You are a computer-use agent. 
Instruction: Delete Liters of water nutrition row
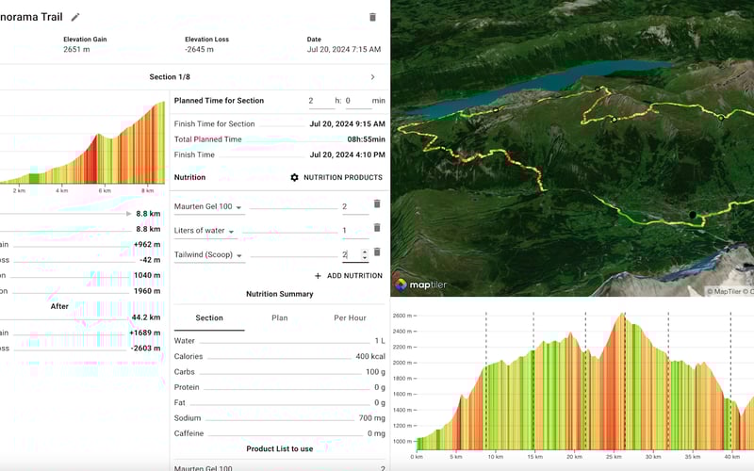tap(377, 227)
